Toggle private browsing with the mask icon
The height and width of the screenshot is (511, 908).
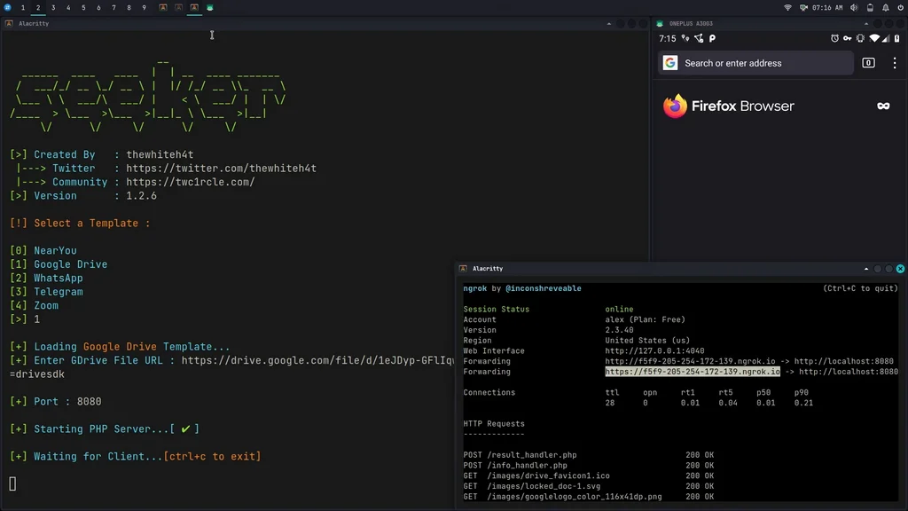pyautogui.click(x=883, y=106)
